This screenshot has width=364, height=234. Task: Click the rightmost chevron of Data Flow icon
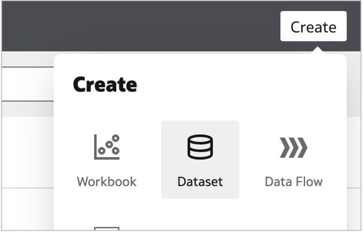click(301, 147)
